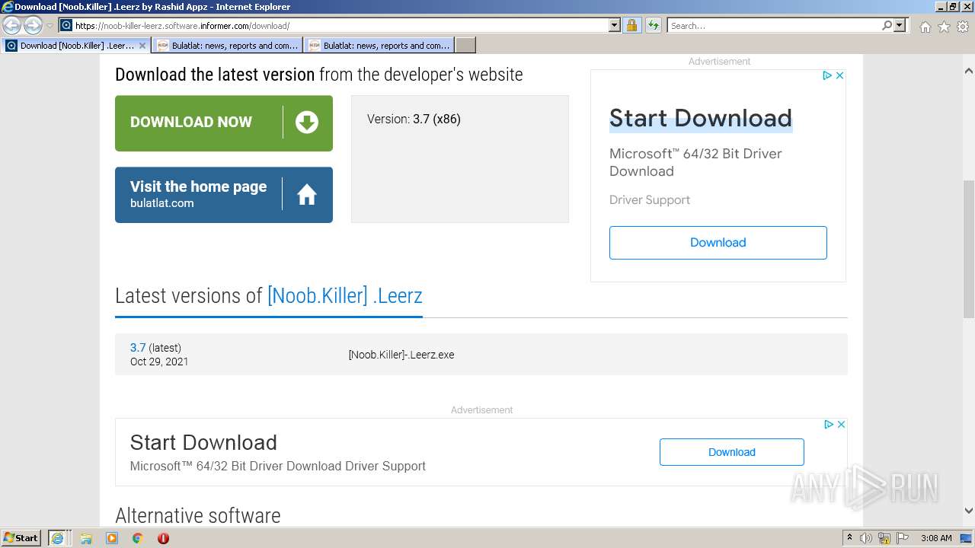The height and width of the screenshot is (548, 975).
Task: Open version 3.7 link
Action: [x=138, y=348]
